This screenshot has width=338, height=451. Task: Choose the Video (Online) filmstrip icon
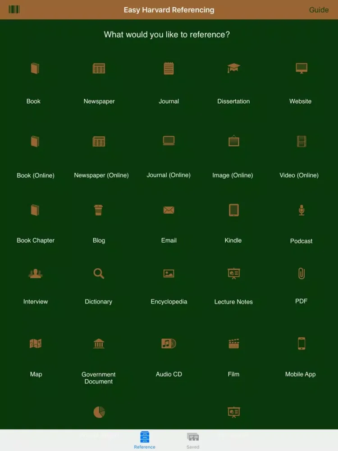coord(301,141)
